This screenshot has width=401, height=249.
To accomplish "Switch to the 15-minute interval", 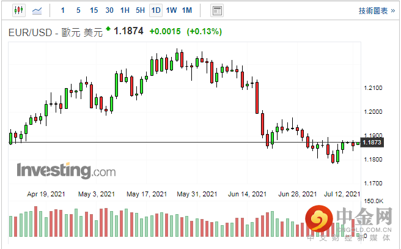I will point(94,10).
